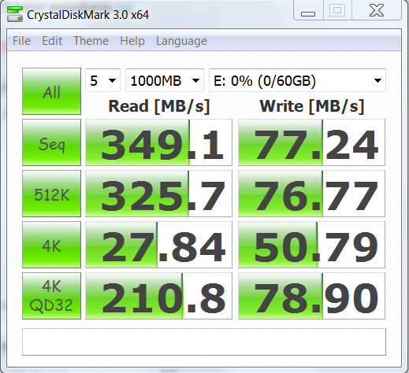
Task: Start the 4K random test
Action: coord(52,245)
